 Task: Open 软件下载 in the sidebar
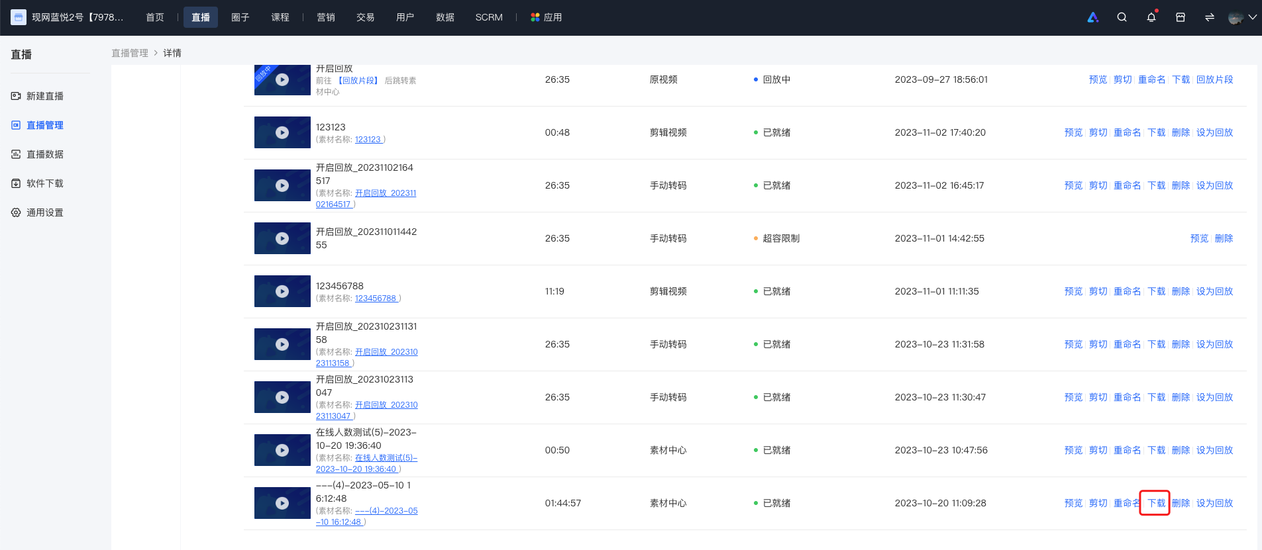tap(37, 183)
